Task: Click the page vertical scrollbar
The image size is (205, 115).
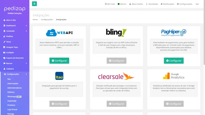Action: (x=204, y=41)
